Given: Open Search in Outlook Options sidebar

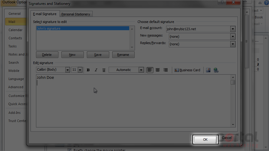Looking at the screenshot, I should tap(14, 63).
